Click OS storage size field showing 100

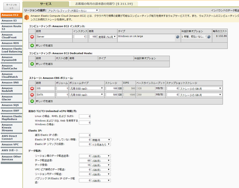point(112,88)
